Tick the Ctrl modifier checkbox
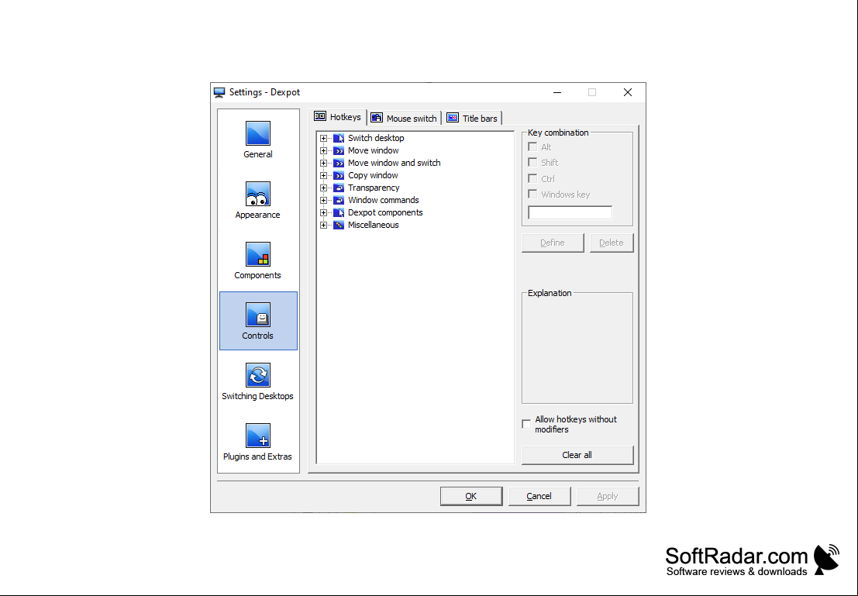This screenshot has width=858, height=596. point(532,178)
